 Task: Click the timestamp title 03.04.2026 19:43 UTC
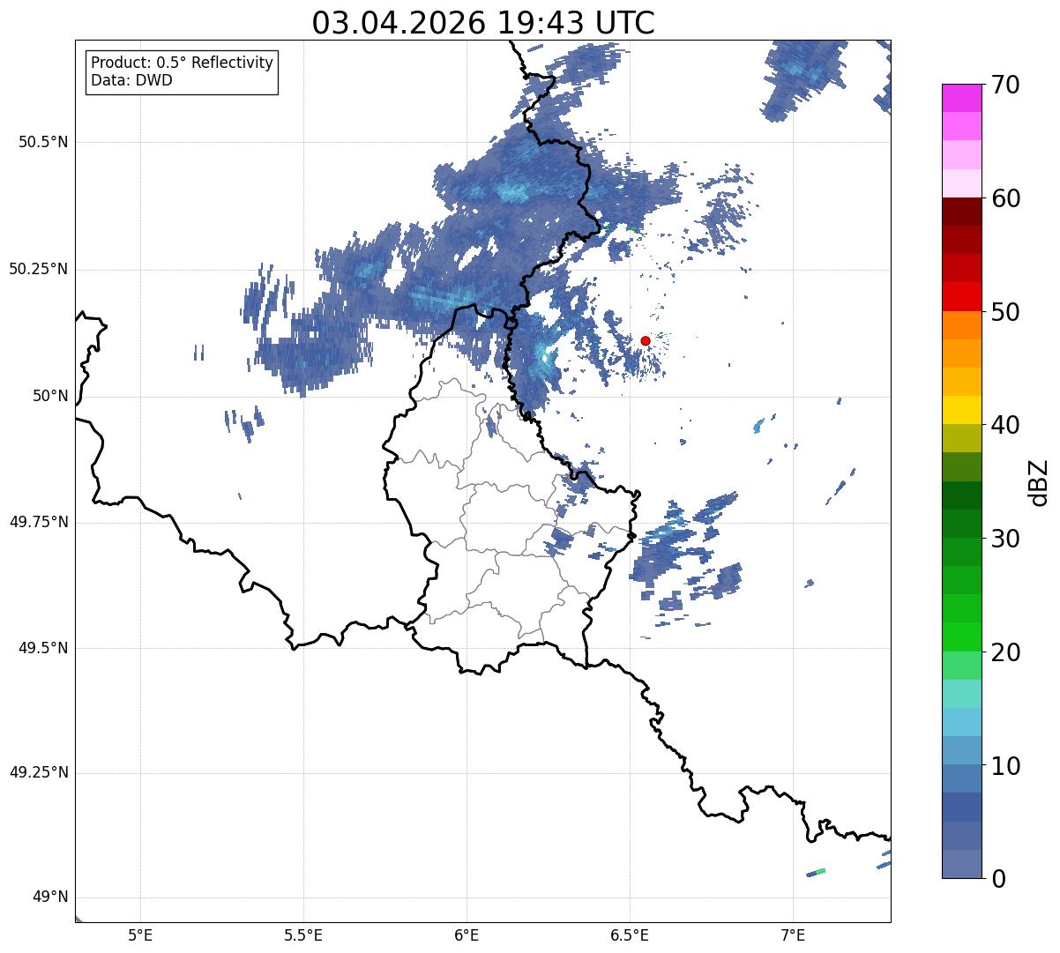click(483, 22)
